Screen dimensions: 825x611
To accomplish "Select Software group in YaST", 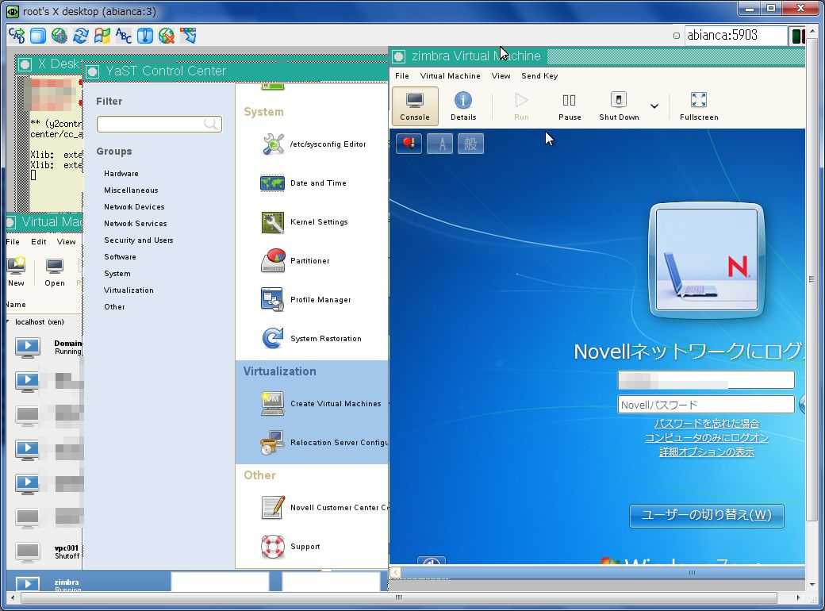I will [120, 257].
